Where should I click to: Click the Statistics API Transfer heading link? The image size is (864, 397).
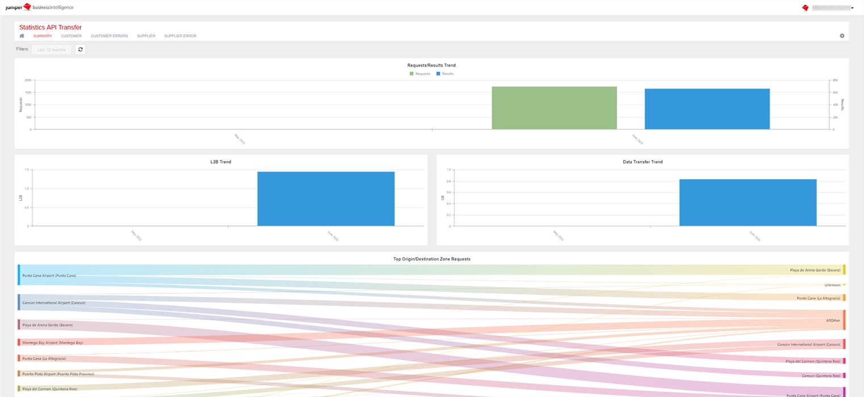tap(51, 27)
